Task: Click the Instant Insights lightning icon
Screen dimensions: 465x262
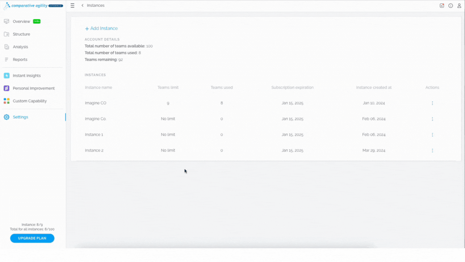Action: 6,76
